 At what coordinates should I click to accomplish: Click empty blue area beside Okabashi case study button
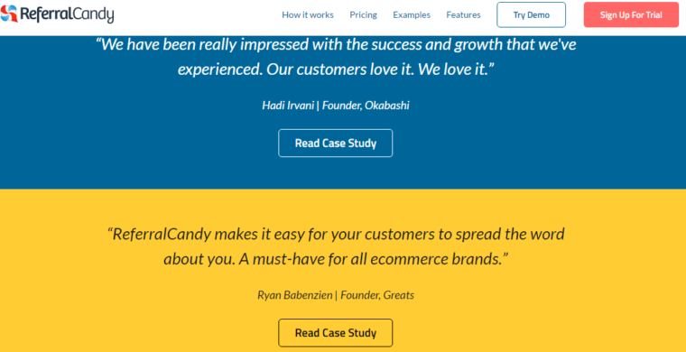[x=525, y=144]
